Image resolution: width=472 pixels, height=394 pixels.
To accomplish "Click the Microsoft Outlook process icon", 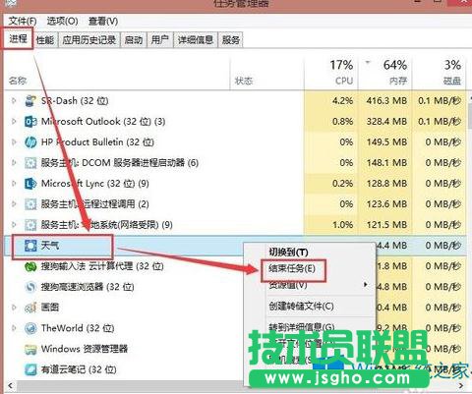I will coord(30,122).
